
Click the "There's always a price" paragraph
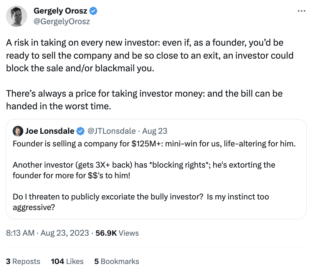pos(144,100)
